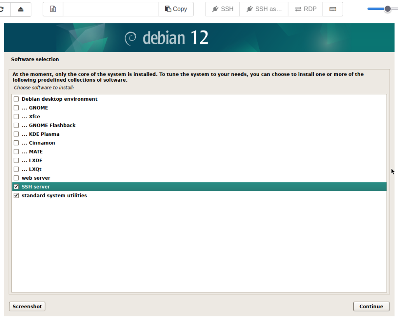Click the Copy clipboard button
398x320 pixels.
[x=176, y=9]
